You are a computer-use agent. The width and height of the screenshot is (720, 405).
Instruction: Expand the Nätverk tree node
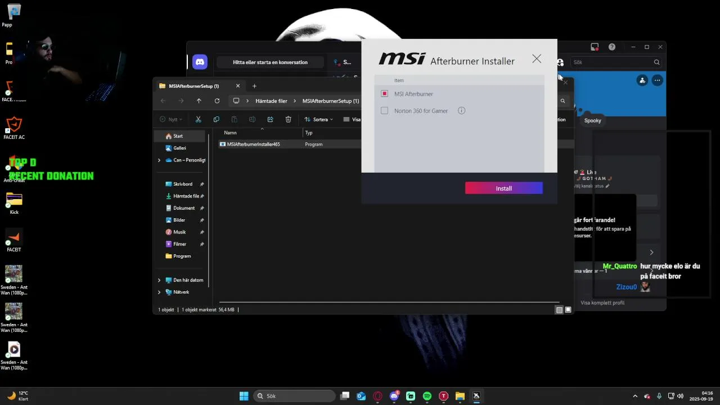159,292
